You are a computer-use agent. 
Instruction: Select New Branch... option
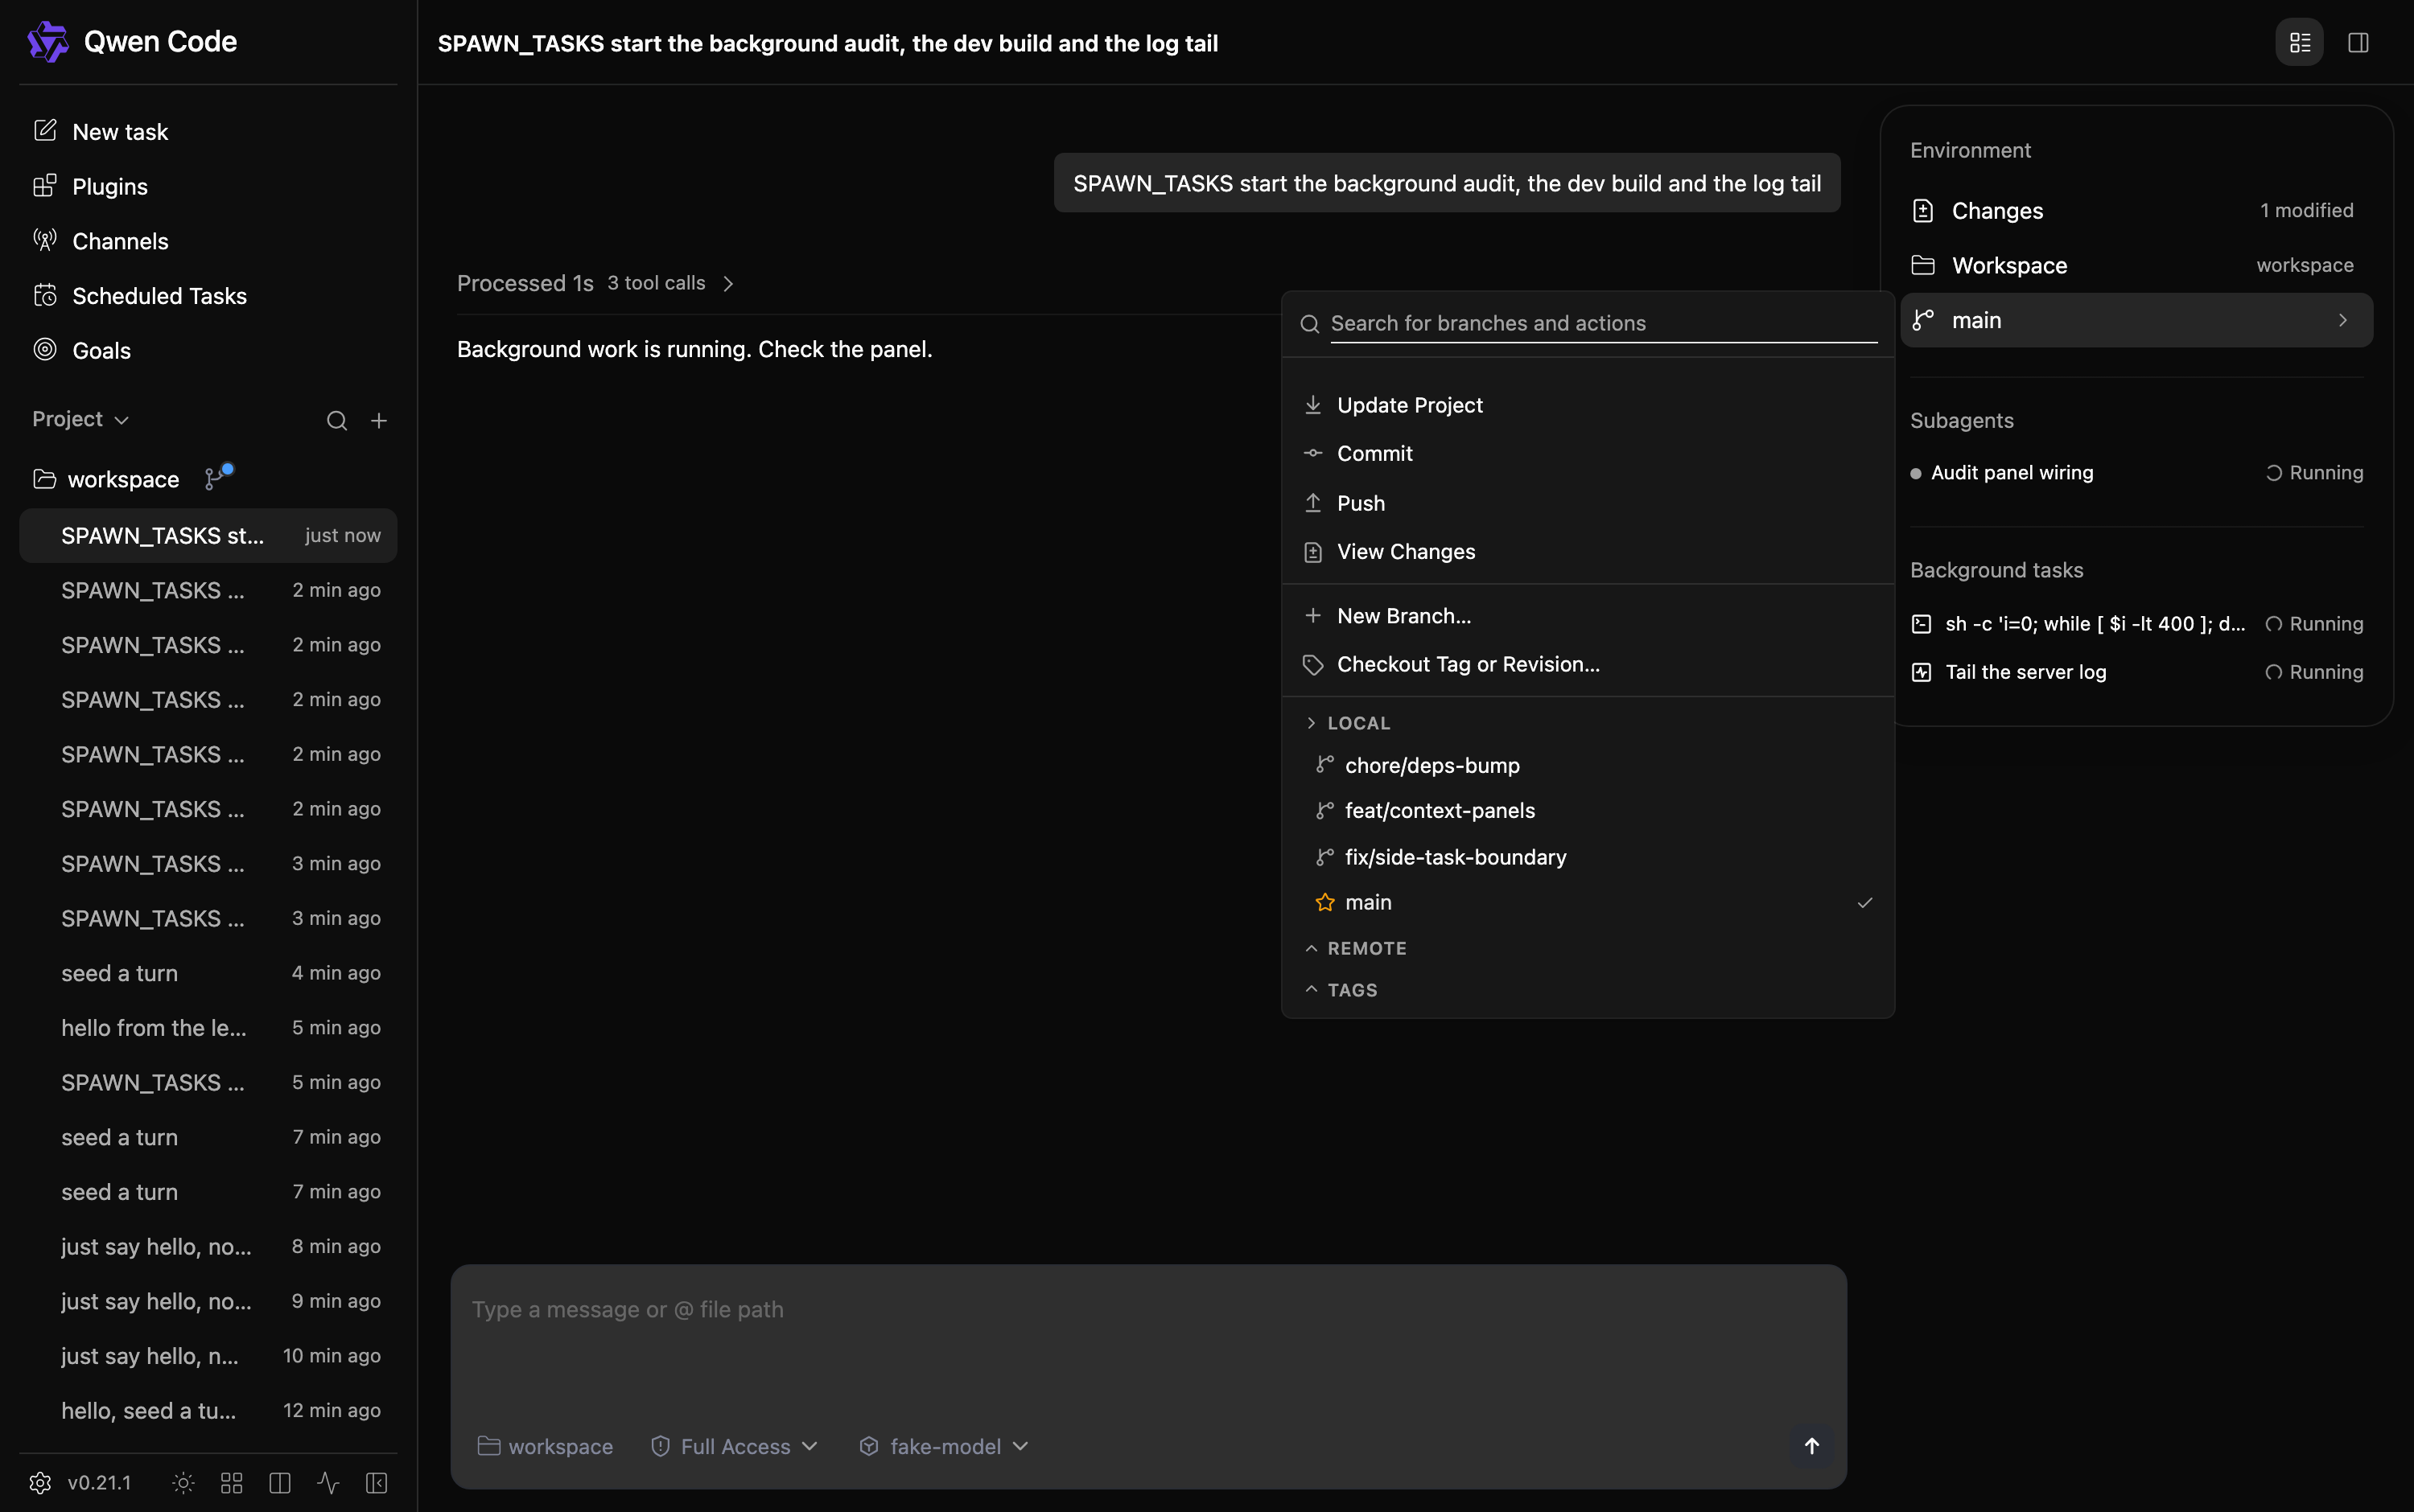(1588, 616)
